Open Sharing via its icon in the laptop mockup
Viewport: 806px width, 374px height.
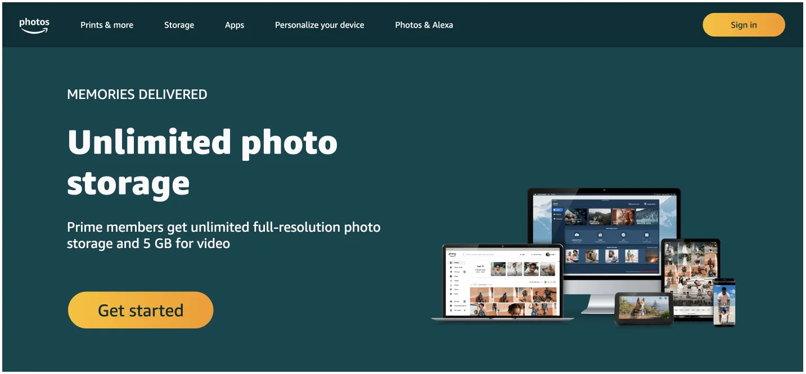tap(451, 272)
